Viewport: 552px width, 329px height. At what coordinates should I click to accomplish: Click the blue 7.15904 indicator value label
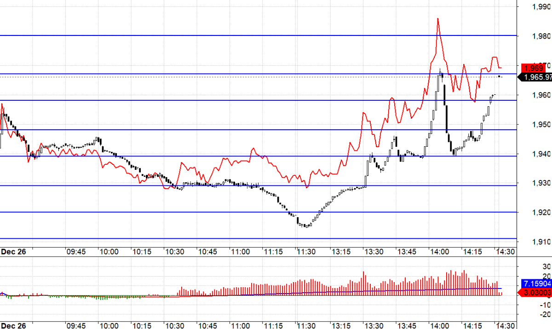(x=536, y=271)
